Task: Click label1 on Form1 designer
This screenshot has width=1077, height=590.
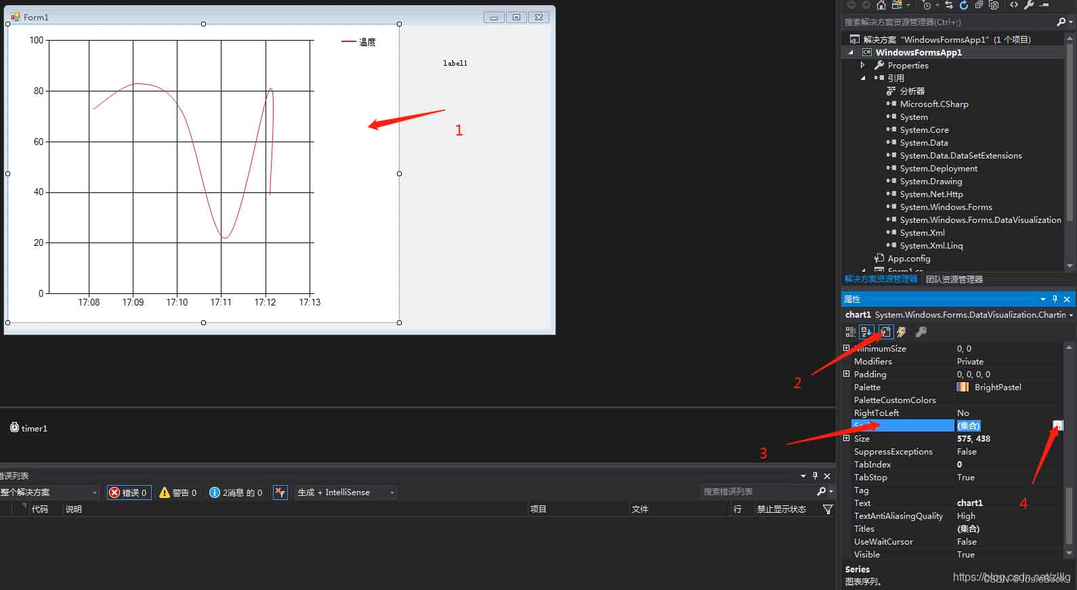Action: pyautogui.click(x=455, y=63)
